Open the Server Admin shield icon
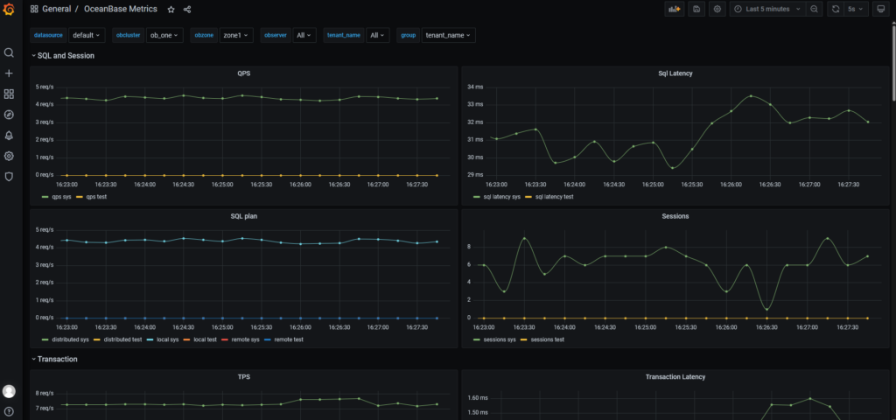The width and height of the screenshot is (896, 420). [9, 177]
